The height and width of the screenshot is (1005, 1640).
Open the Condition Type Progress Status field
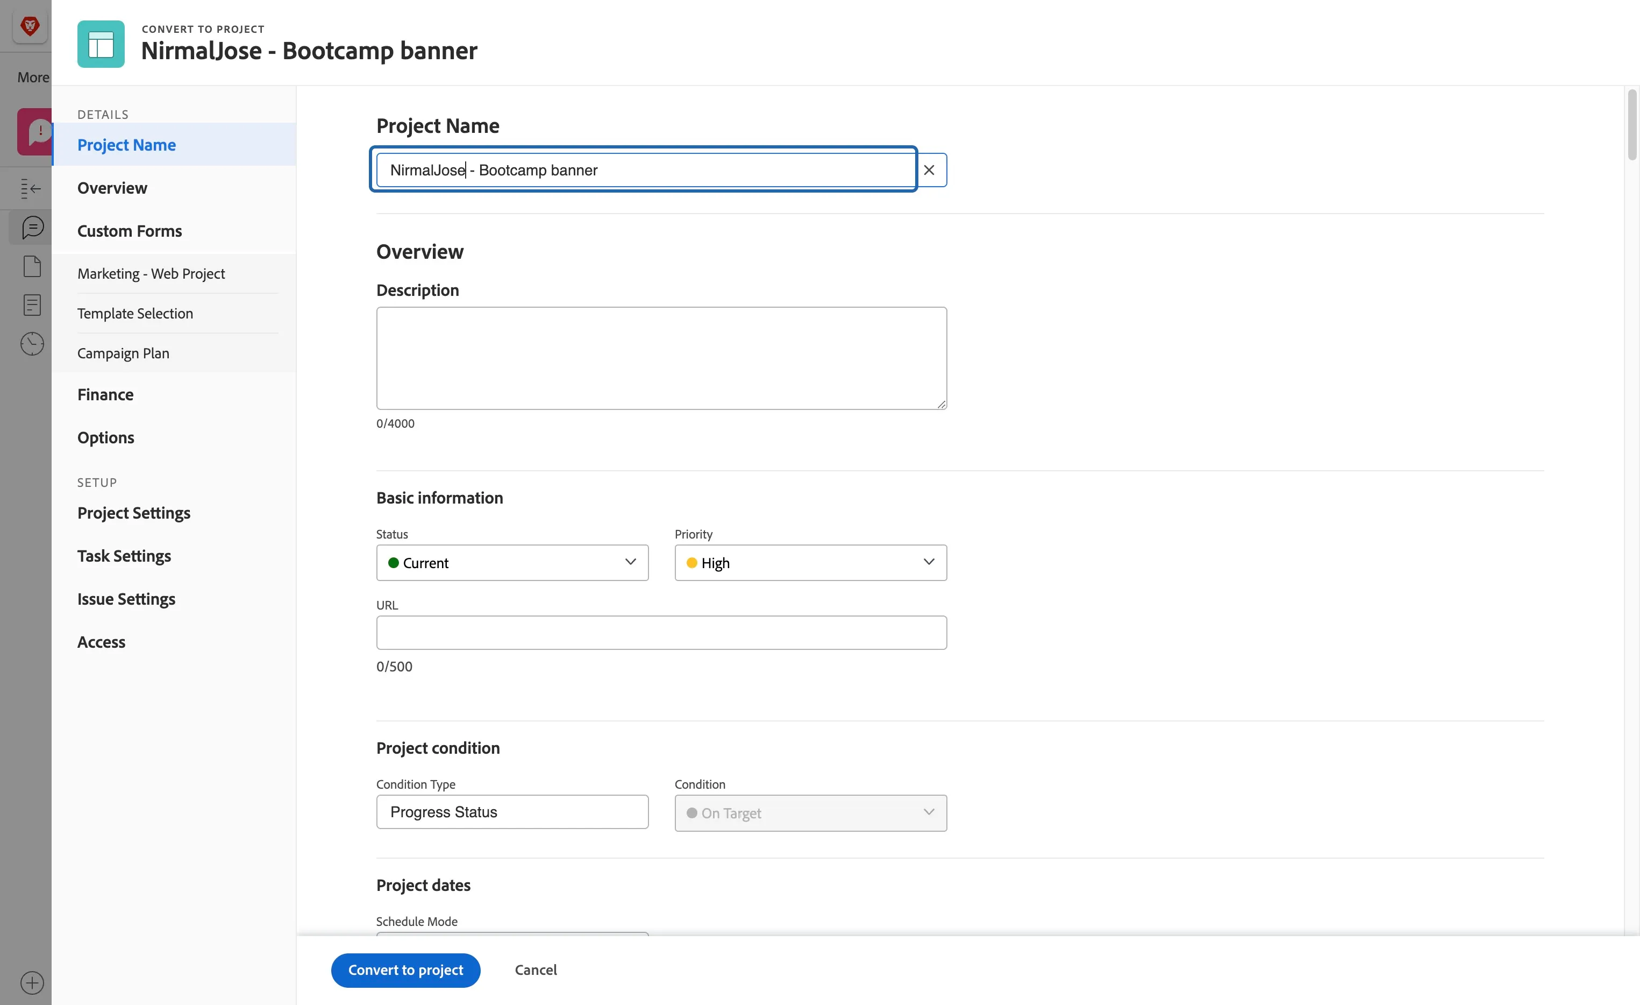point(512,812)
